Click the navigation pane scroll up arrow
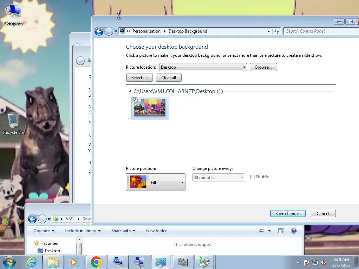The width and height of the screenshot is (359, 269). pyautogui.click(x=79, y=240)
